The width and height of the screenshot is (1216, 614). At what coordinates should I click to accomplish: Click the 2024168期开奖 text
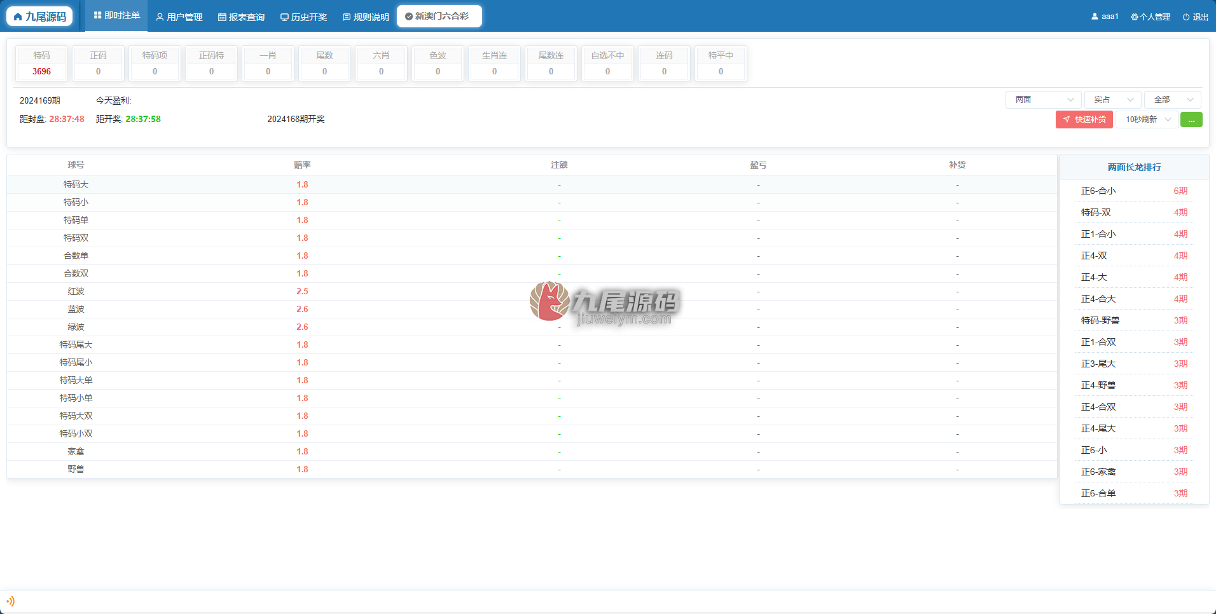[x=296, y=119]
